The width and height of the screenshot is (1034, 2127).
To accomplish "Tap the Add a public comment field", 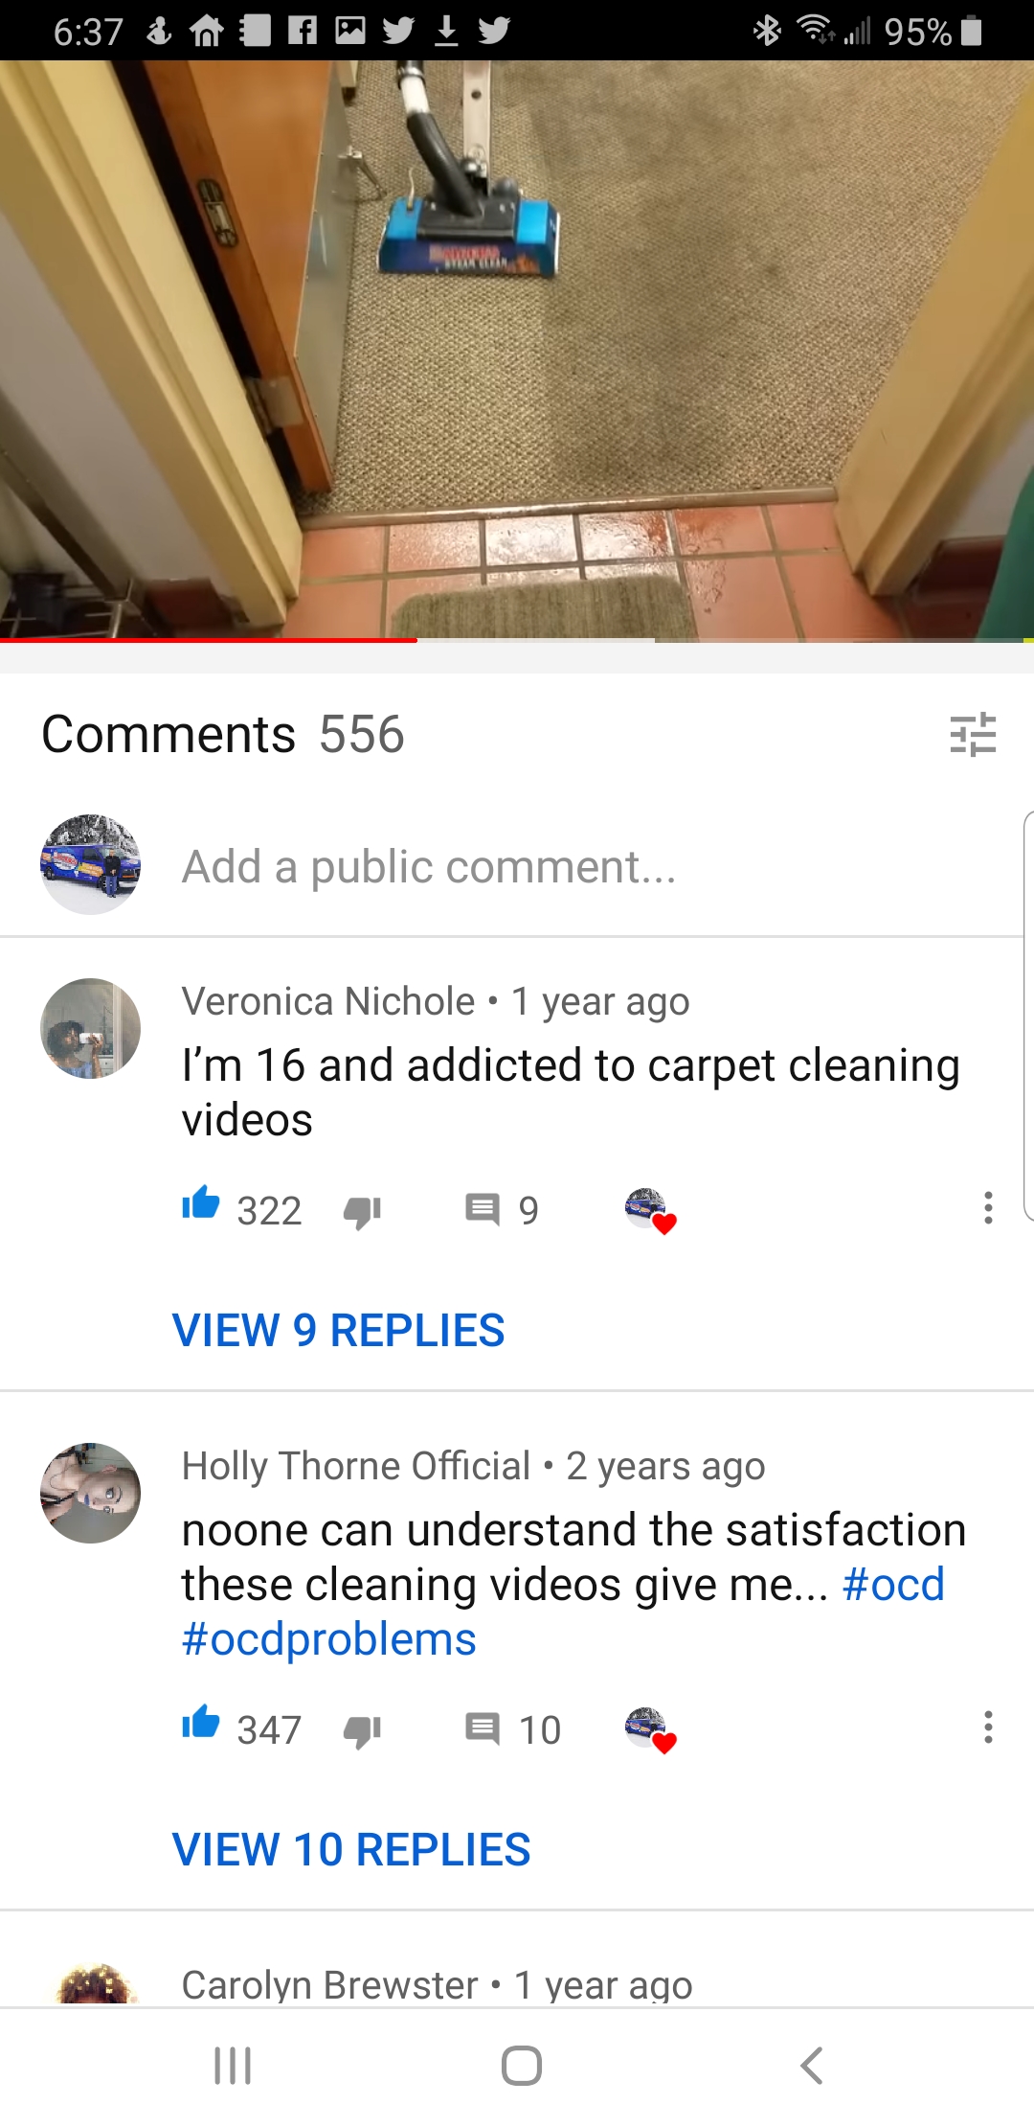I will coord(429,866).
